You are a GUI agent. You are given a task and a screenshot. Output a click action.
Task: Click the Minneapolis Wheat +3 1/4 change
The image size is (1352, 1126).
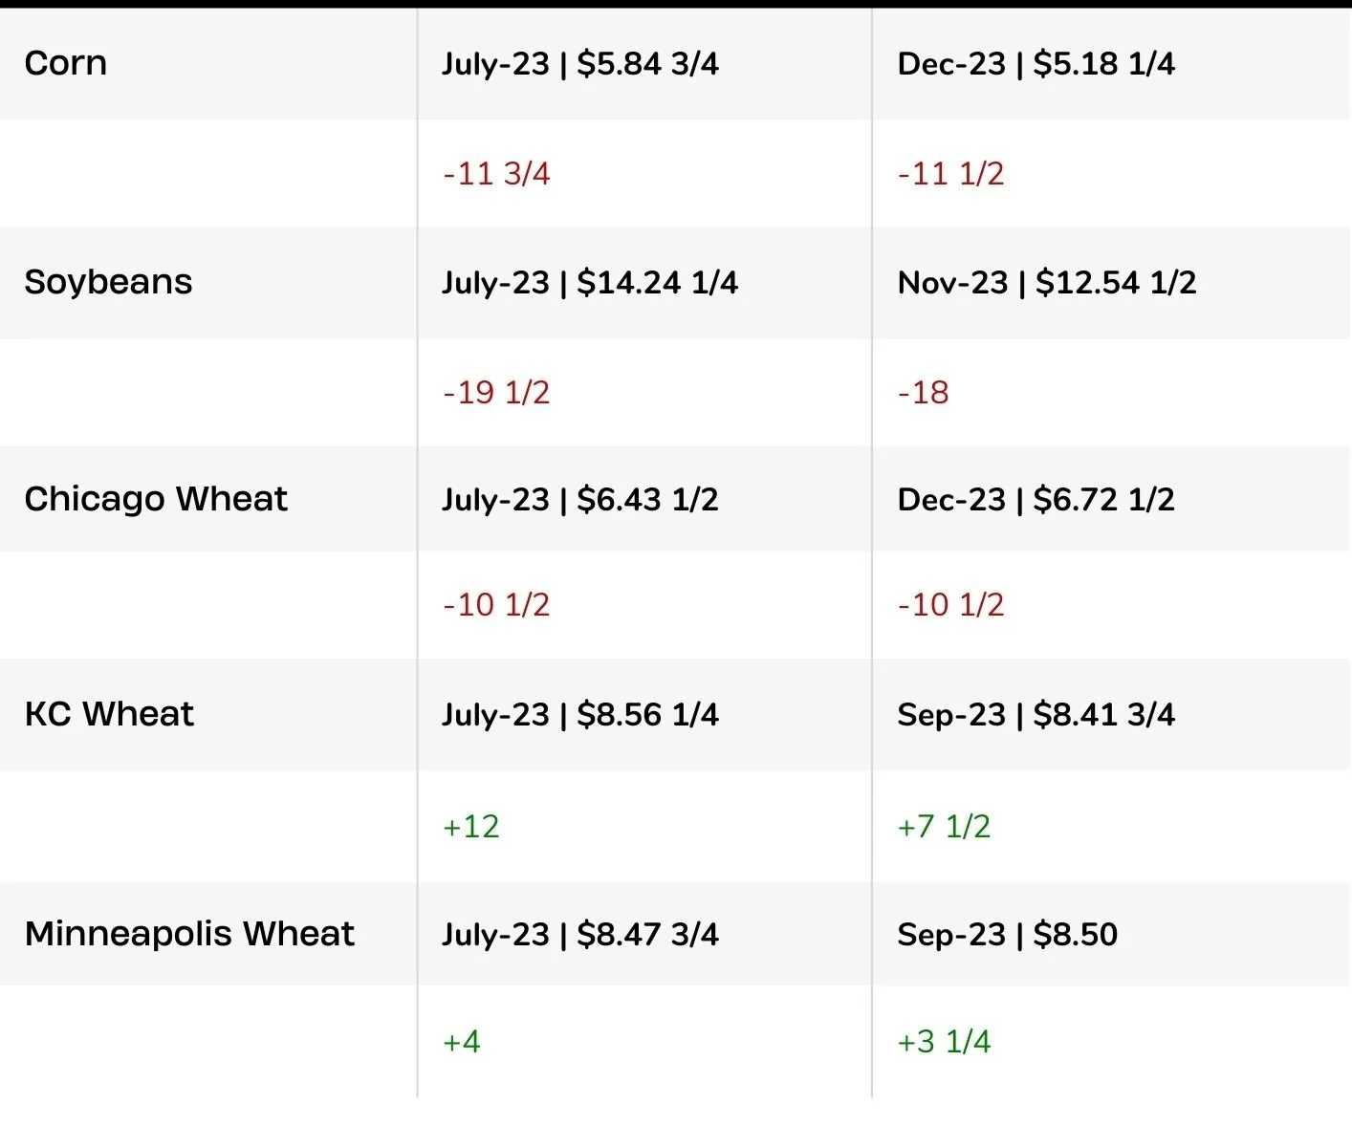click(x=945, y=1042)
